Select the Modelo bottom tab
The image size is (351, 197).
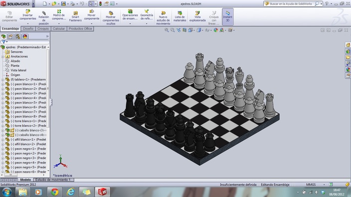click(25, 180)
